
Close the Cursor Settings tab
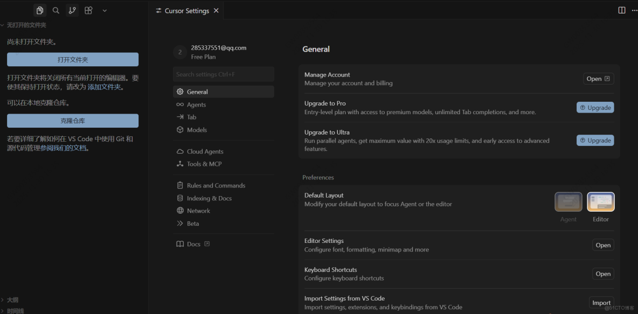coord(216,11)
